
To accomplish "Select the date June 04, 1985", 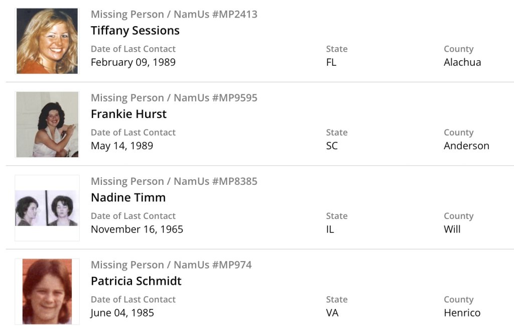I will point(122,312).
